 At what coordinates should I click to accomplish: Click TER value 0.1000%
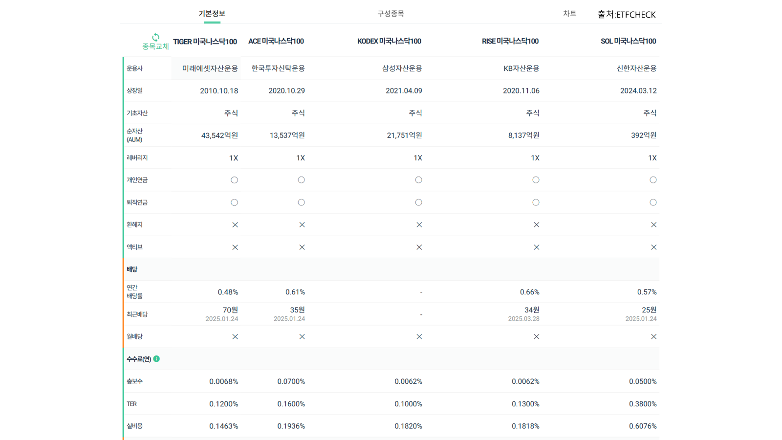(409, 404)
